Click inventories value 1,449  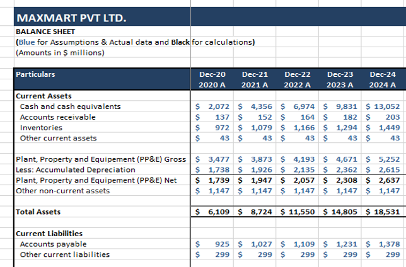coord(390,128)
